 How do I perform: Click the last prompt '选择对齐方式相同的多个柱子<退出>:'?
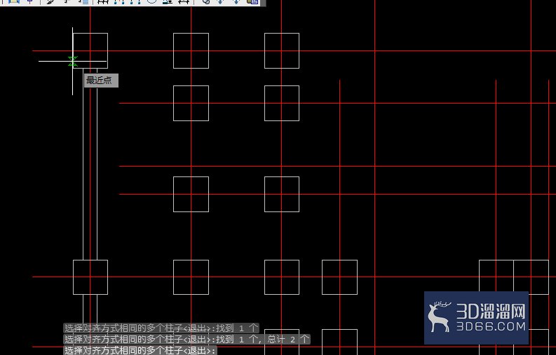pyautogui.click(x=140, y=350)
